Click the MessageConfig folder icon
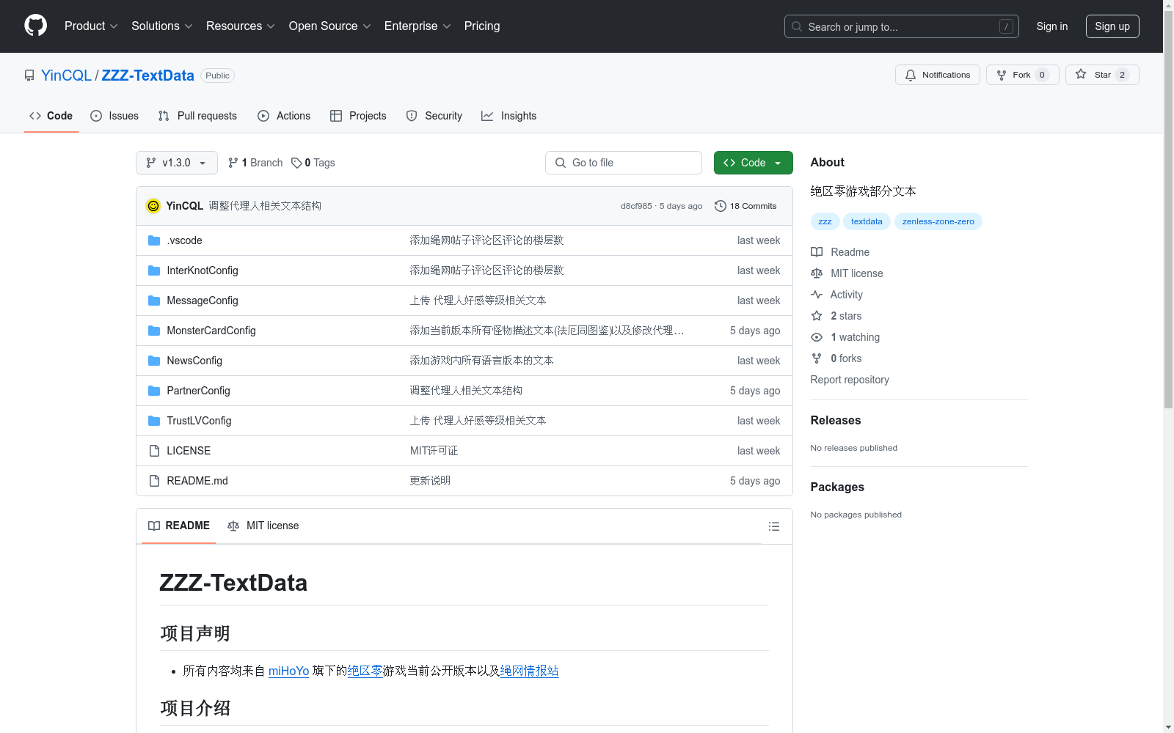Image resolution: width=1174 pixels, height=733 pixels. pyautogui.click(x=154, y=301)
